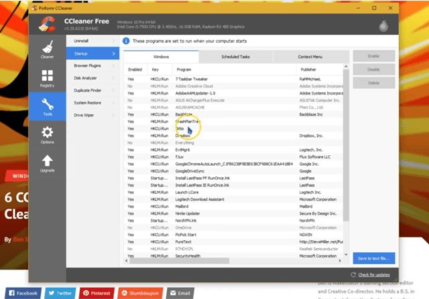Click the Delete button

374,83
